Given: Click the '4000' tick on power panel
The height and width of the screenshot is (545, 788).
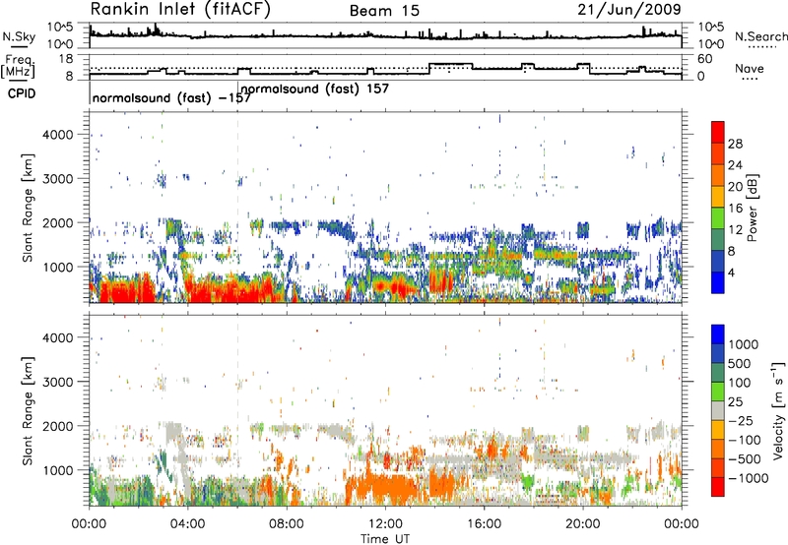Looking at the screenshot, I should [x=57, y=135].
